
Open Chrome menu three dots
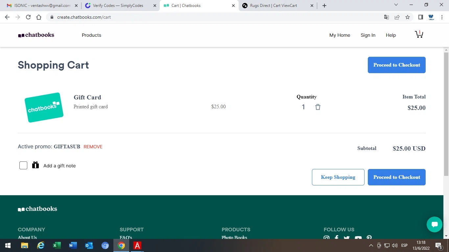point(442,17)
